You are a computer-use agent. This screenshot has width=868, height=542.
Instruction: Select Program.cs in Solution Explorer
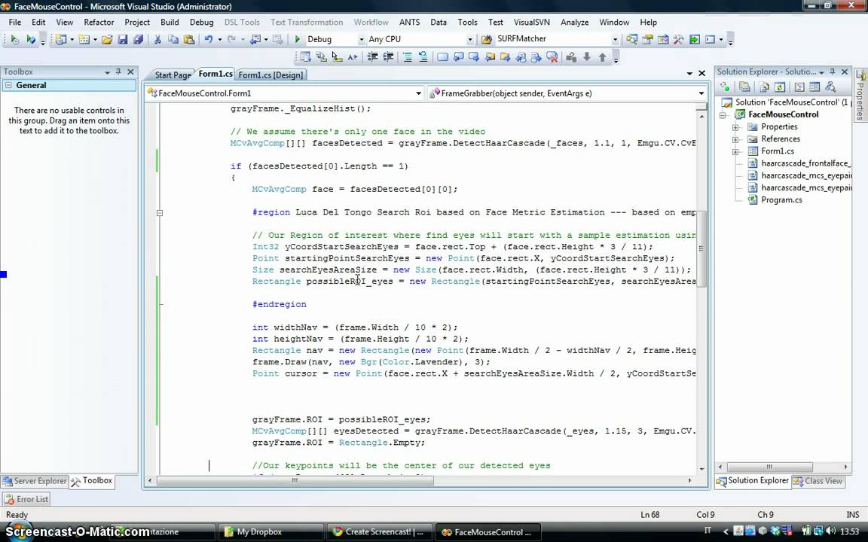pos(781,199)
